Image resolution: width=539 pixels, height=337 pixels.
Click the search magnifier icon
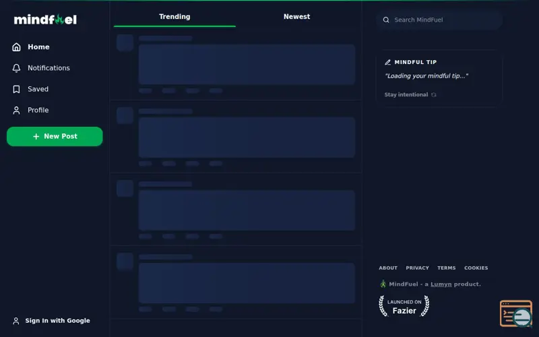tap(386, 20)
